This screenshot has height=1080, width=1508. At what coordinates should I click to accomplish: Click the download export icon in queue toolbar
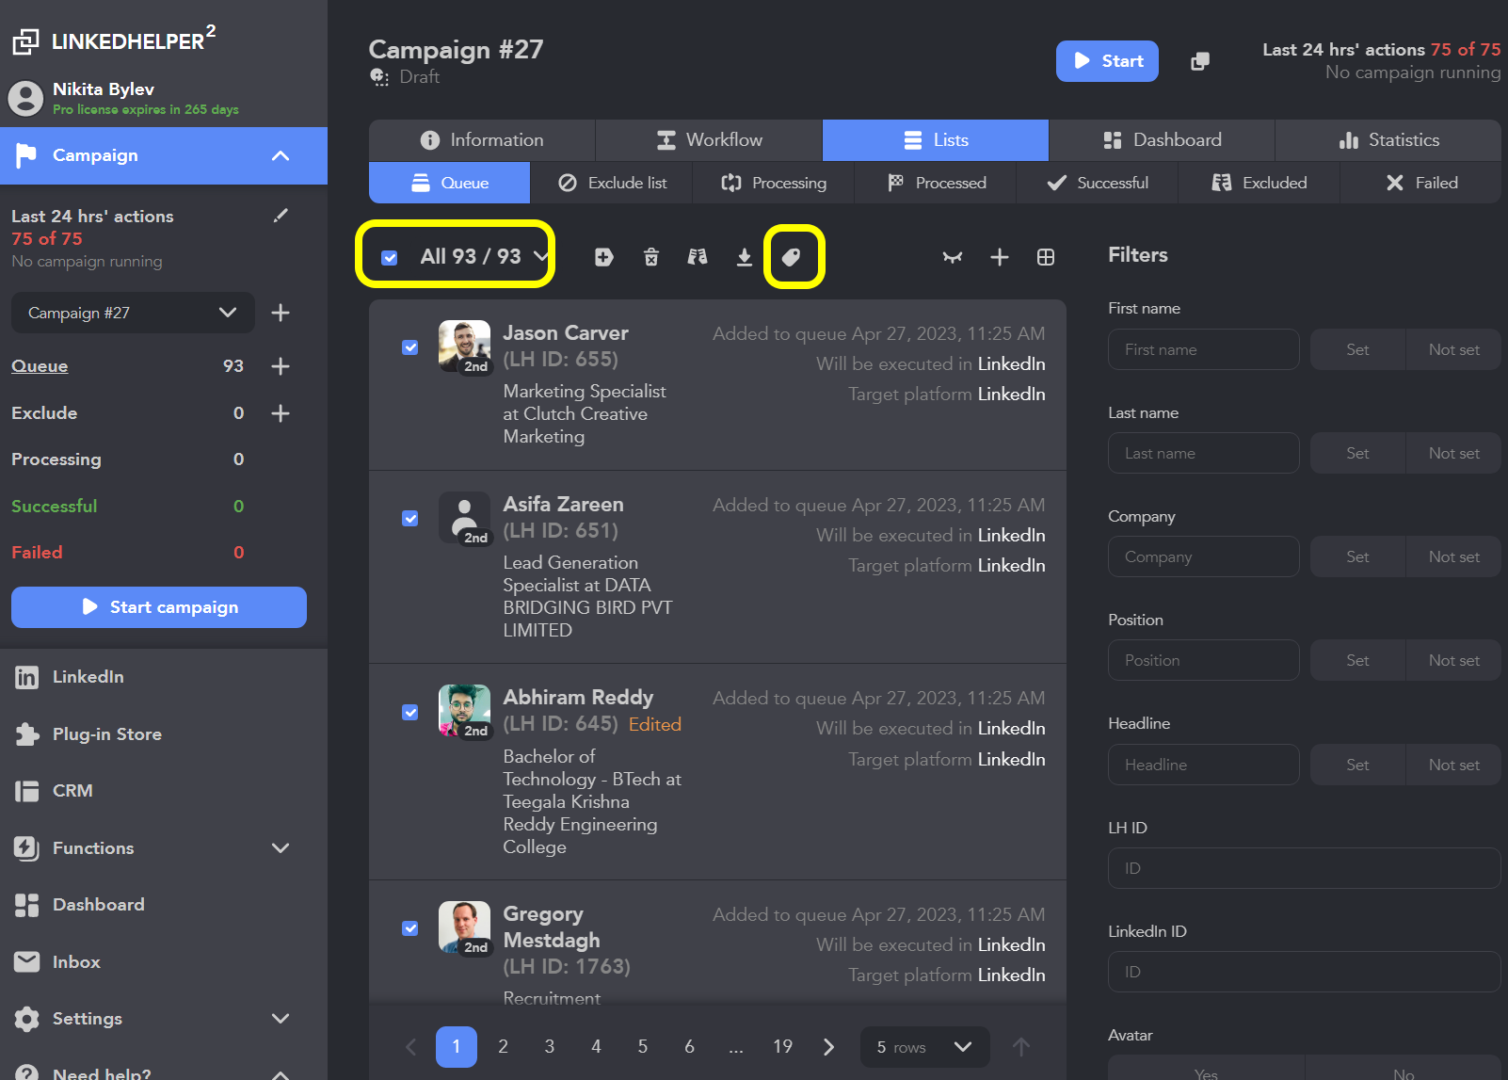click(x=744, y=257)
